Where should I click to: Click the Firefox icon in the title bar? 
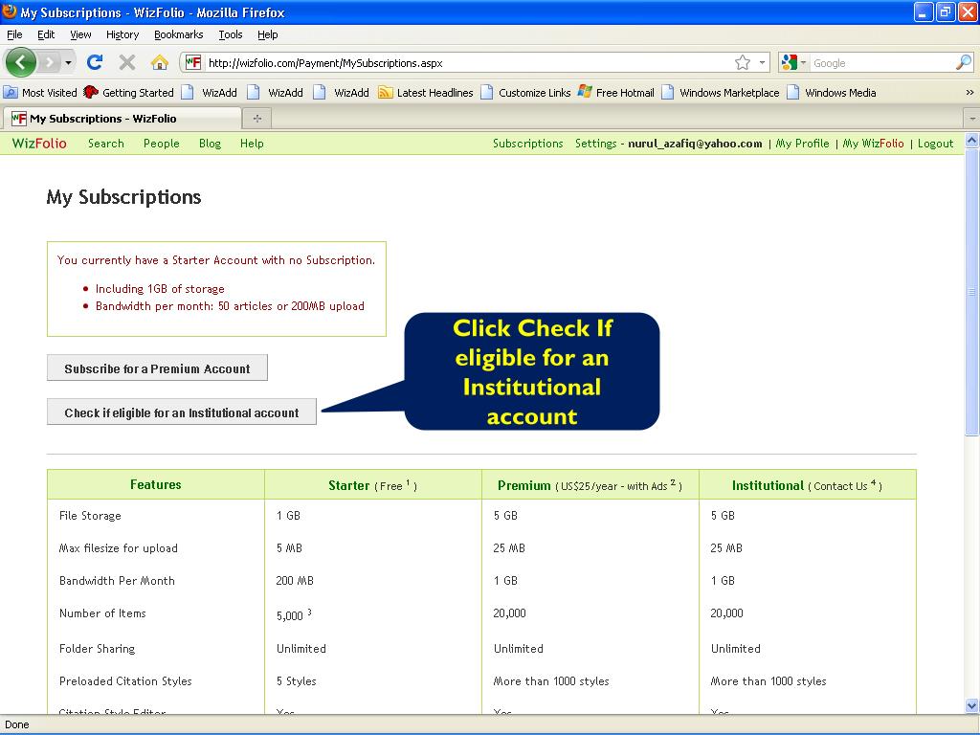click(x=10, y=11)
